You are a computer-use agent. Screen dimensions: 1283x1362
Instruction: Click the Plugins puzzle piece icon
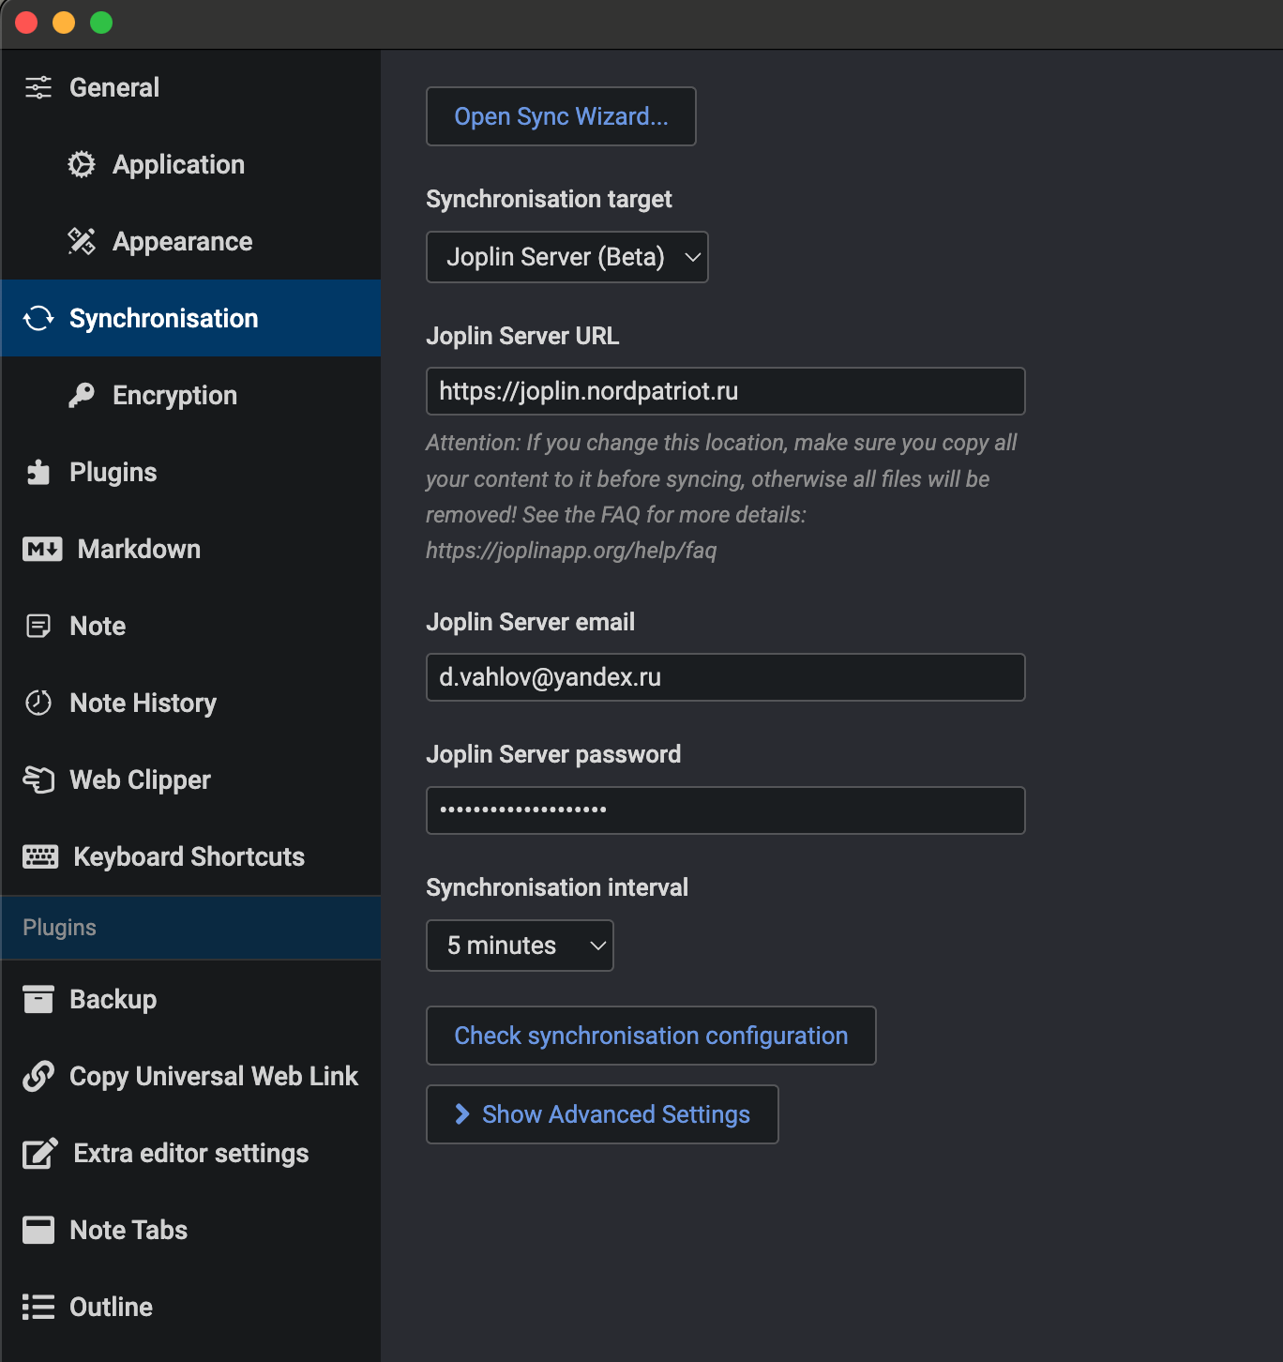coord(38,472)
